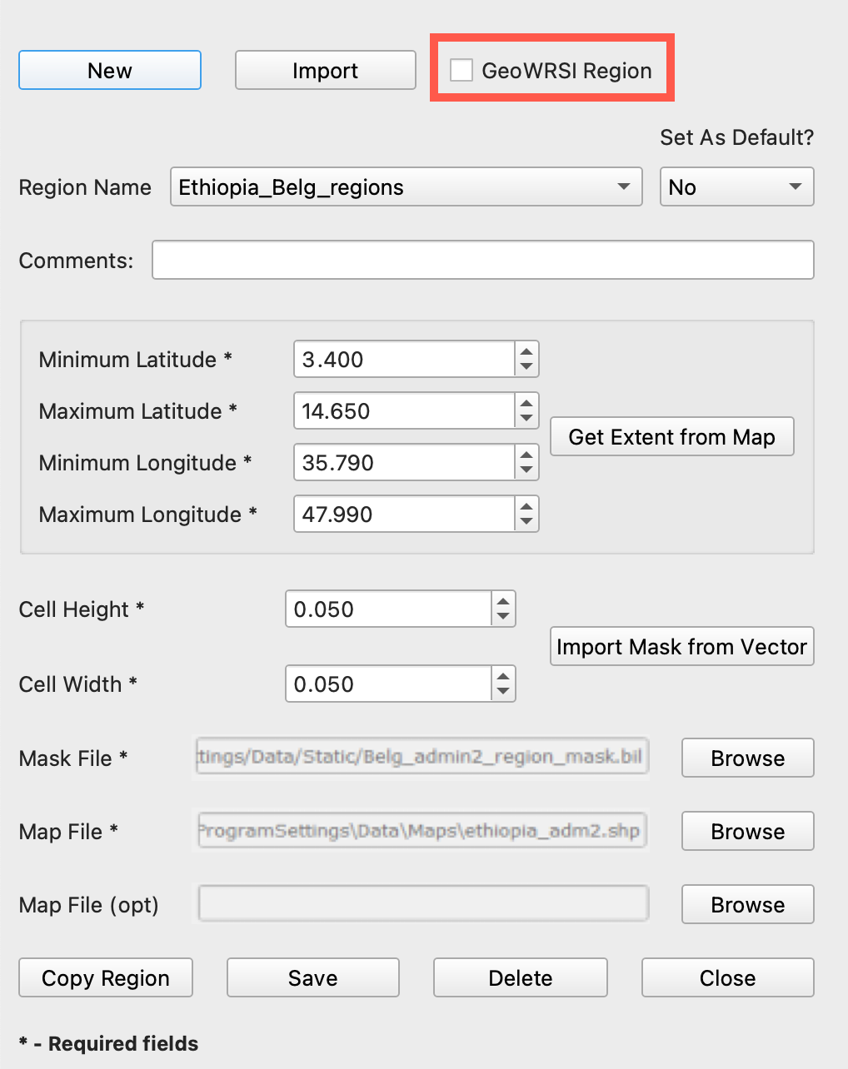Decrease Maximum Latitude with down arrow
The image size is (848, 1069).
tap(526, 420)
